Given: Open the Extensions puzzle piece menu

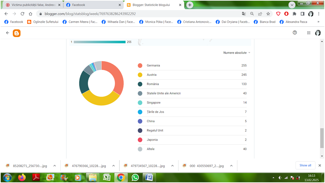Looking at the screenshot, I should point(294,14).
